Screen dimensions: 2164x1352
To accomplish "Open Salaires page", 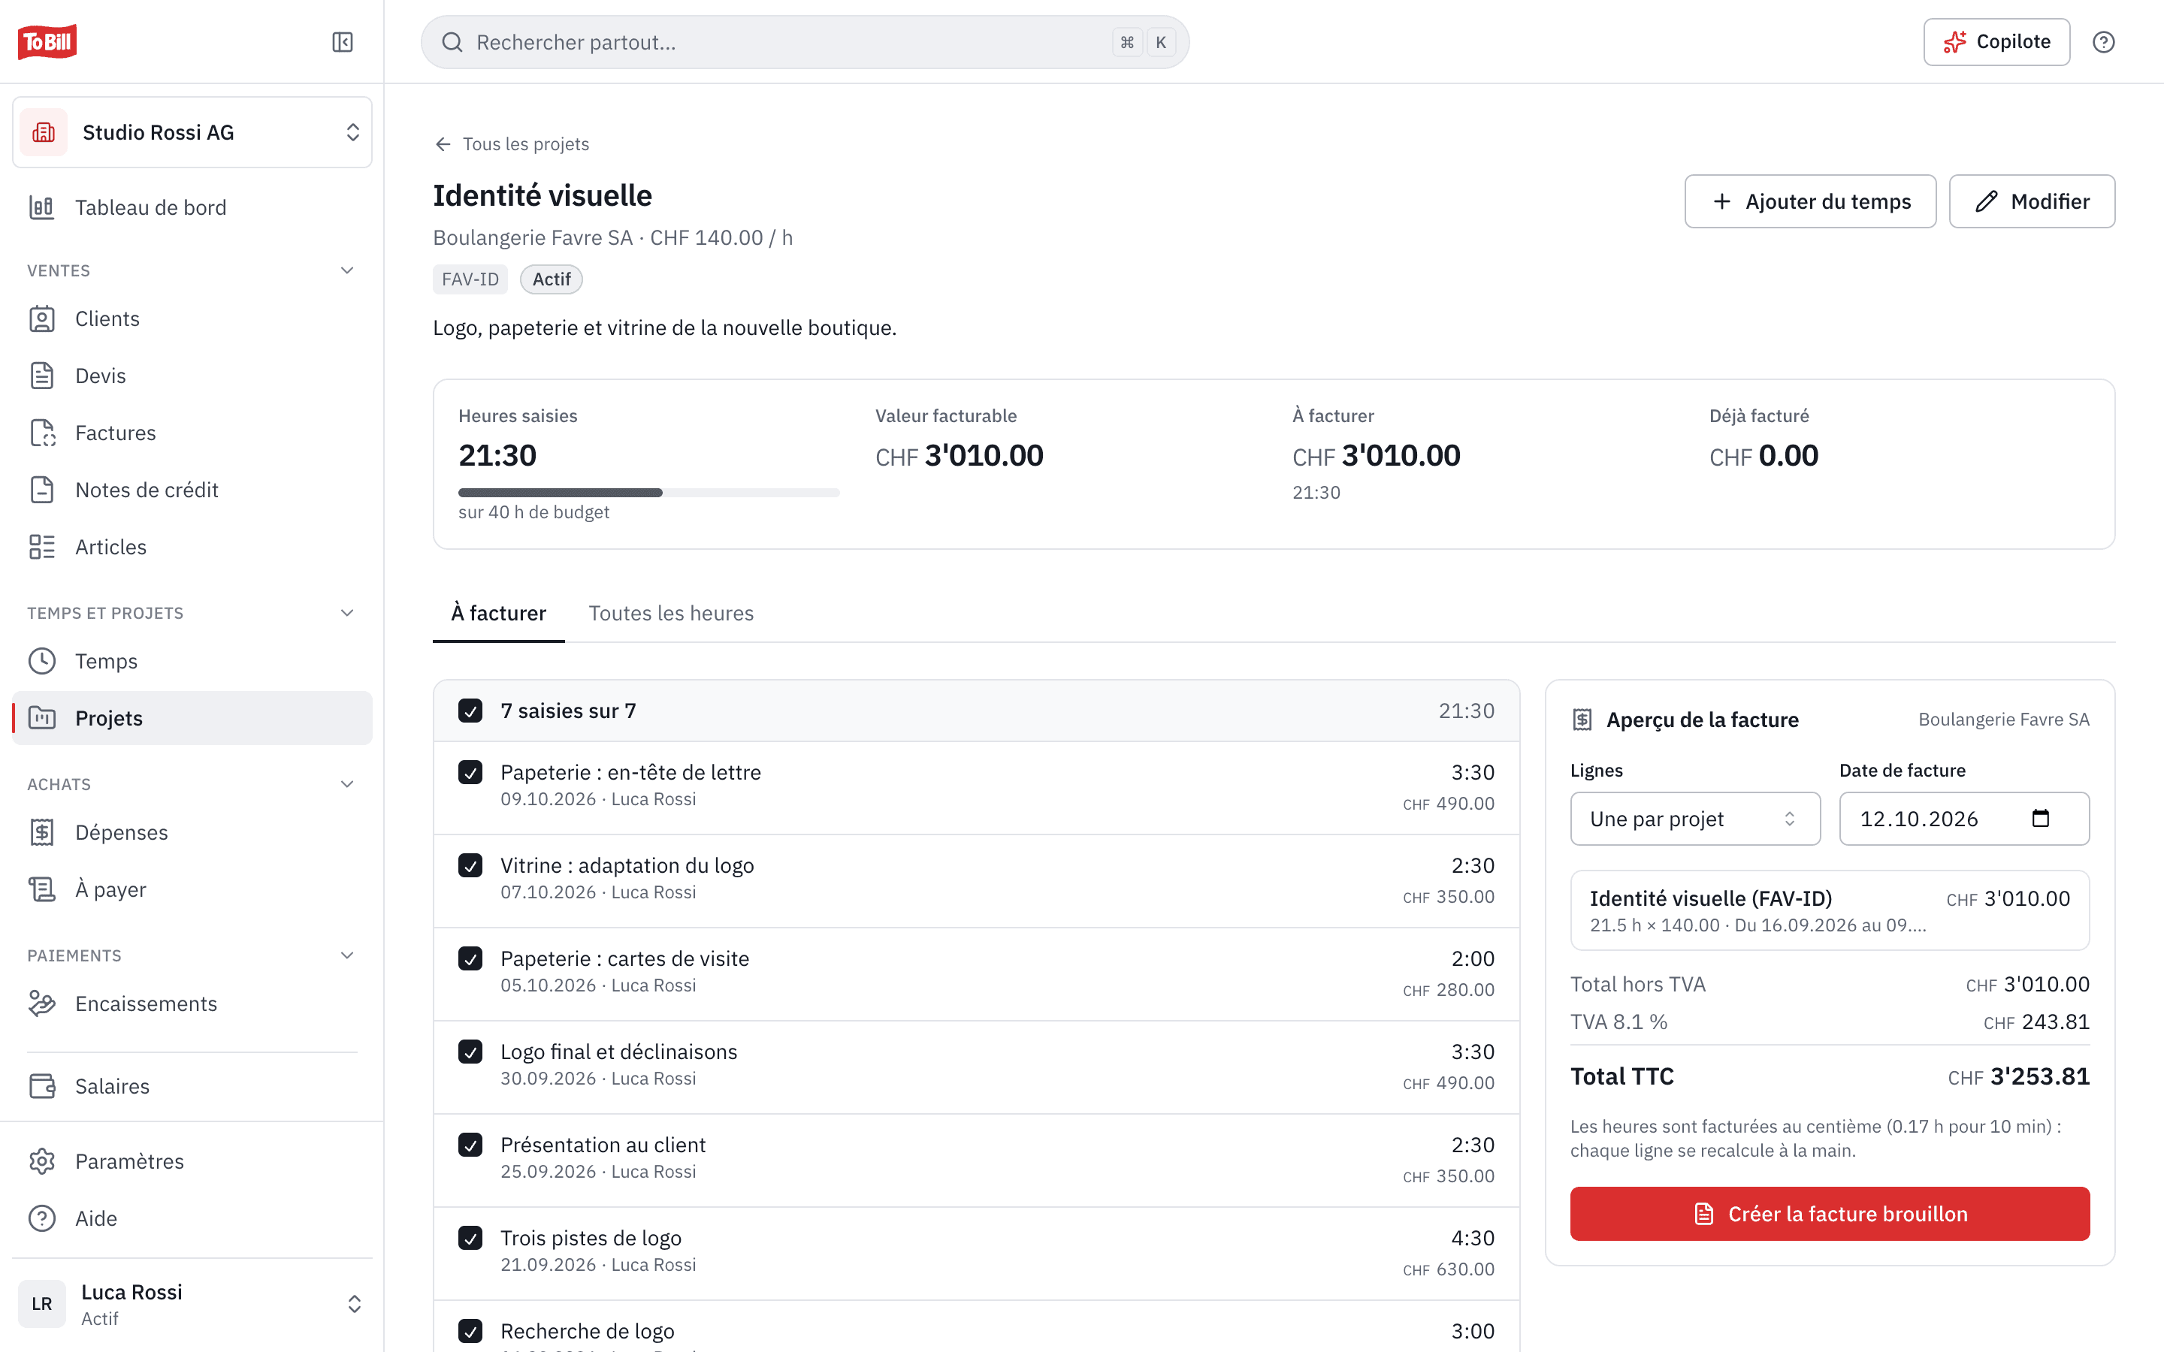I will pyautogui.click(x=192, y=1086).
